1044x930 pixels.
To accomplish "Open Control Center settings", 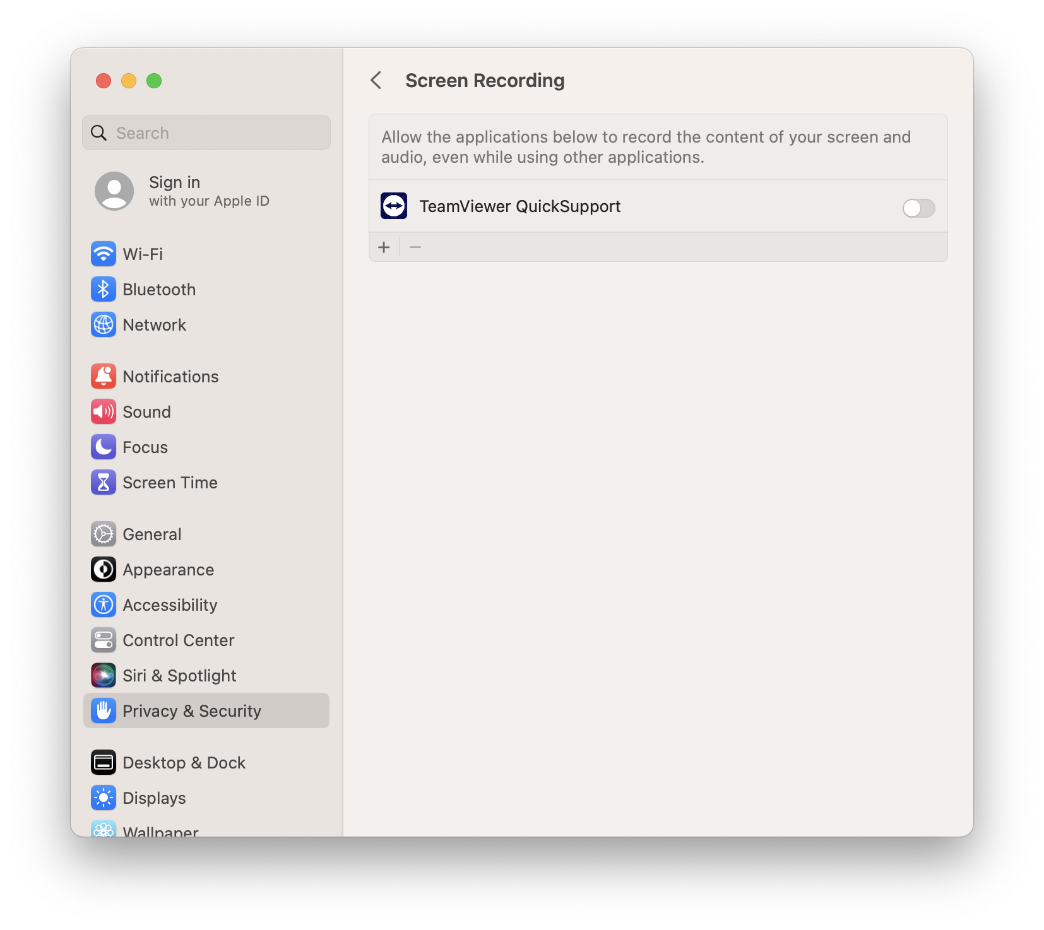I will coord(179,640).
